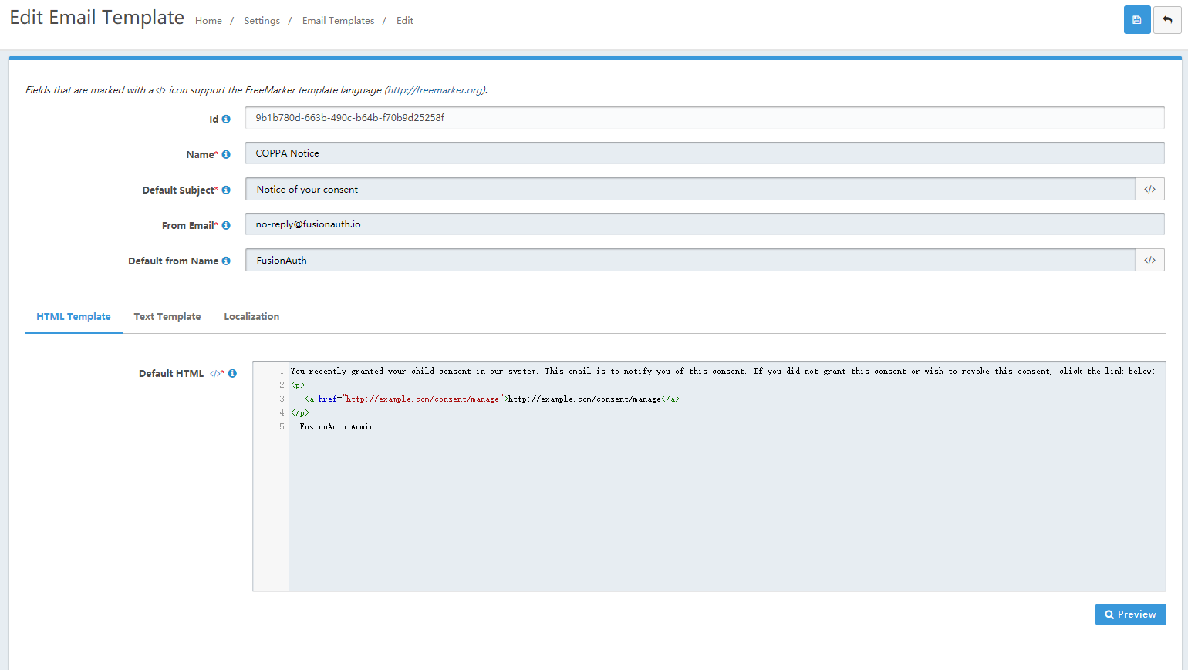This screenshot has width=1188, height=670.
Task: Switch to the Text Template tab
Action: pos(167,316)
